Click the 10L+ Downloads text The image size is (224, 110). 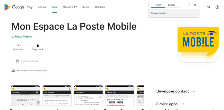(18, 47)
